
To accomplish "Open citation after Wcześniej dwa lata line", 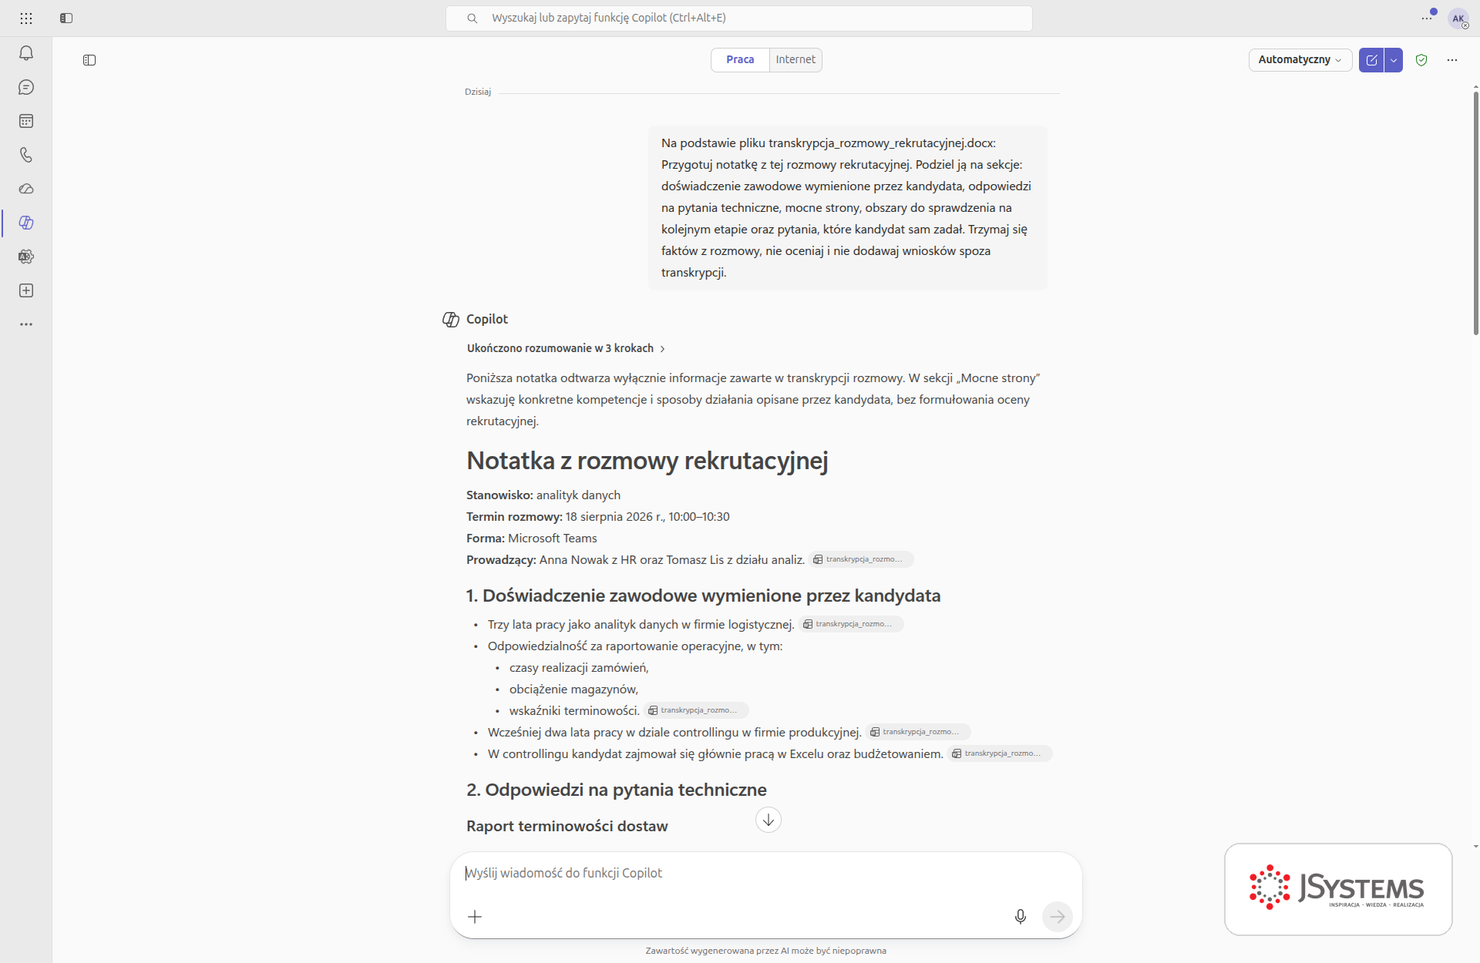I will pyautogui.click(x=918, y=732).
